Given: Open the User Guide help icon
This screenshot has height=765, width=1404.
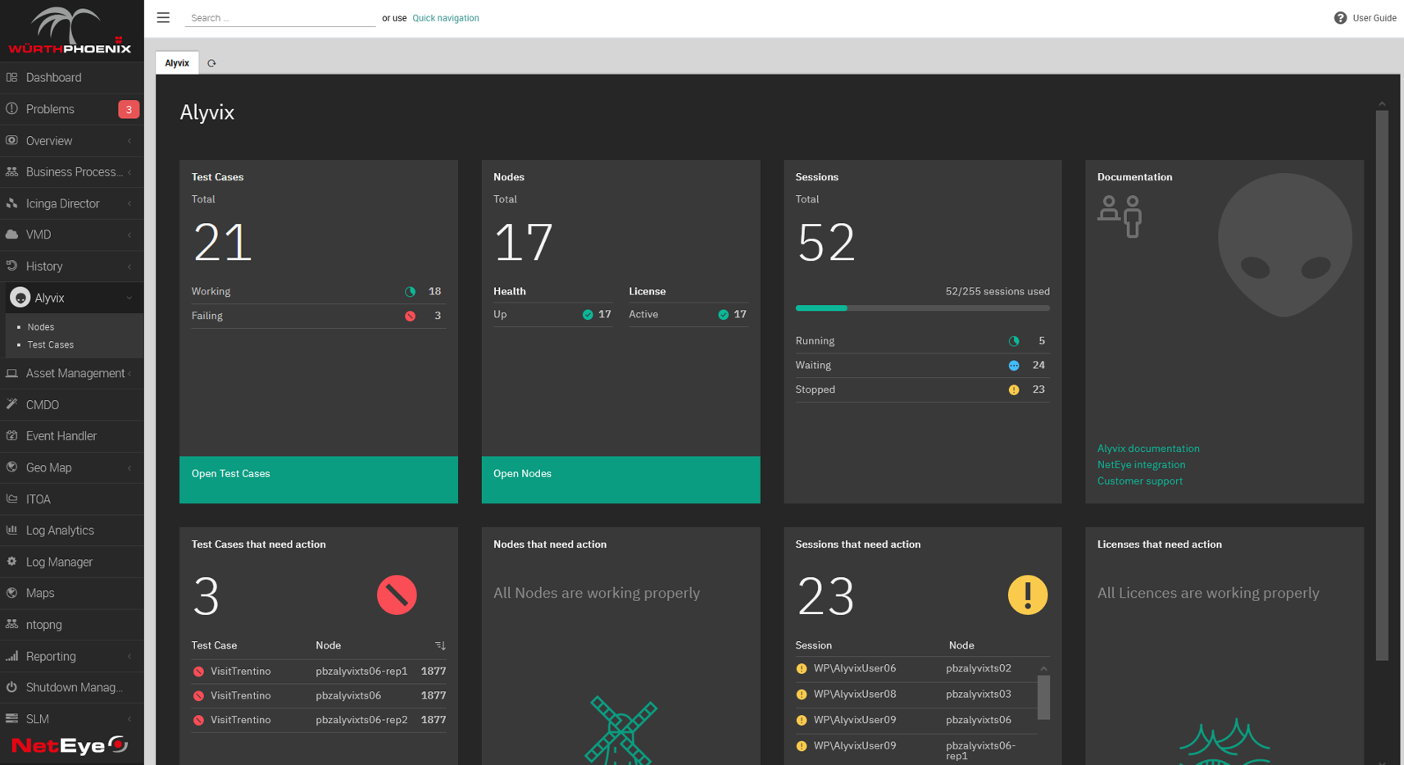Looking at the screenshot, I should click(x=1340, y=18).
